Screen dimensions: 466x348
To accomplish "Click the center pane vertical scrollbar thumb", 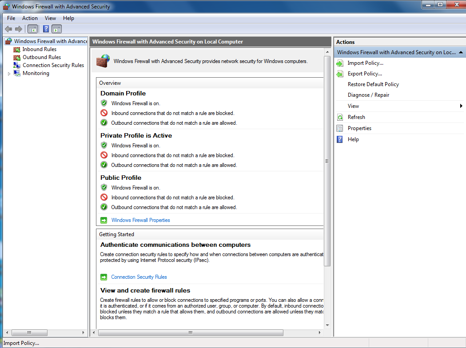I will [327, 161].
